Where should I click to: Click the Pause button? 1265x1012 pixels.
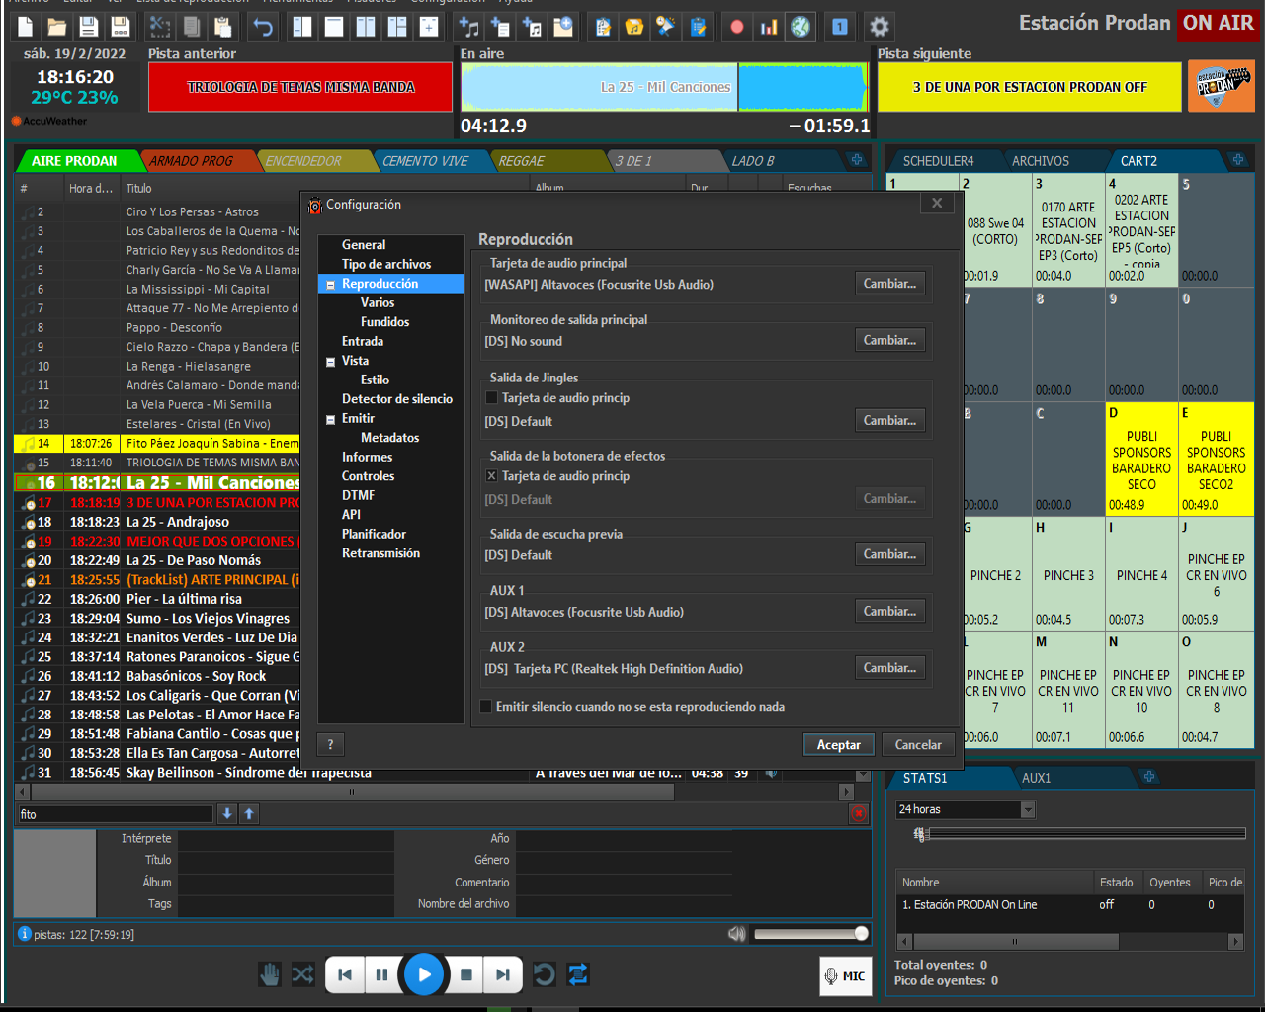tap(381, 974)
